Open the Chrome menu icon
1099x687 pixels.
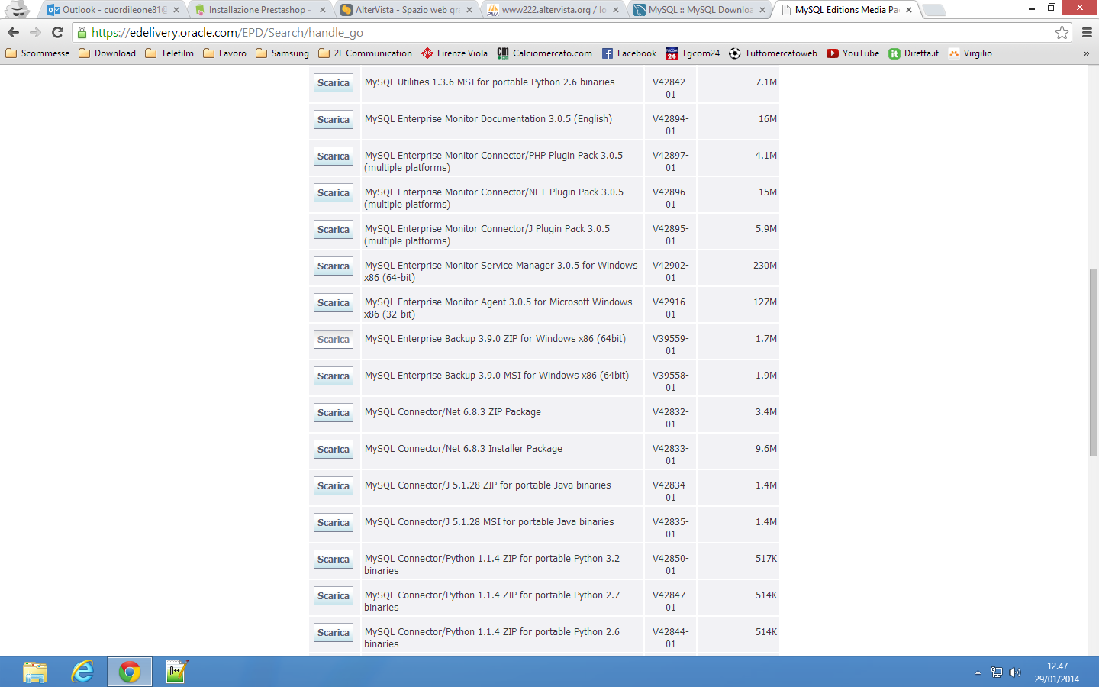point(1087,32)
